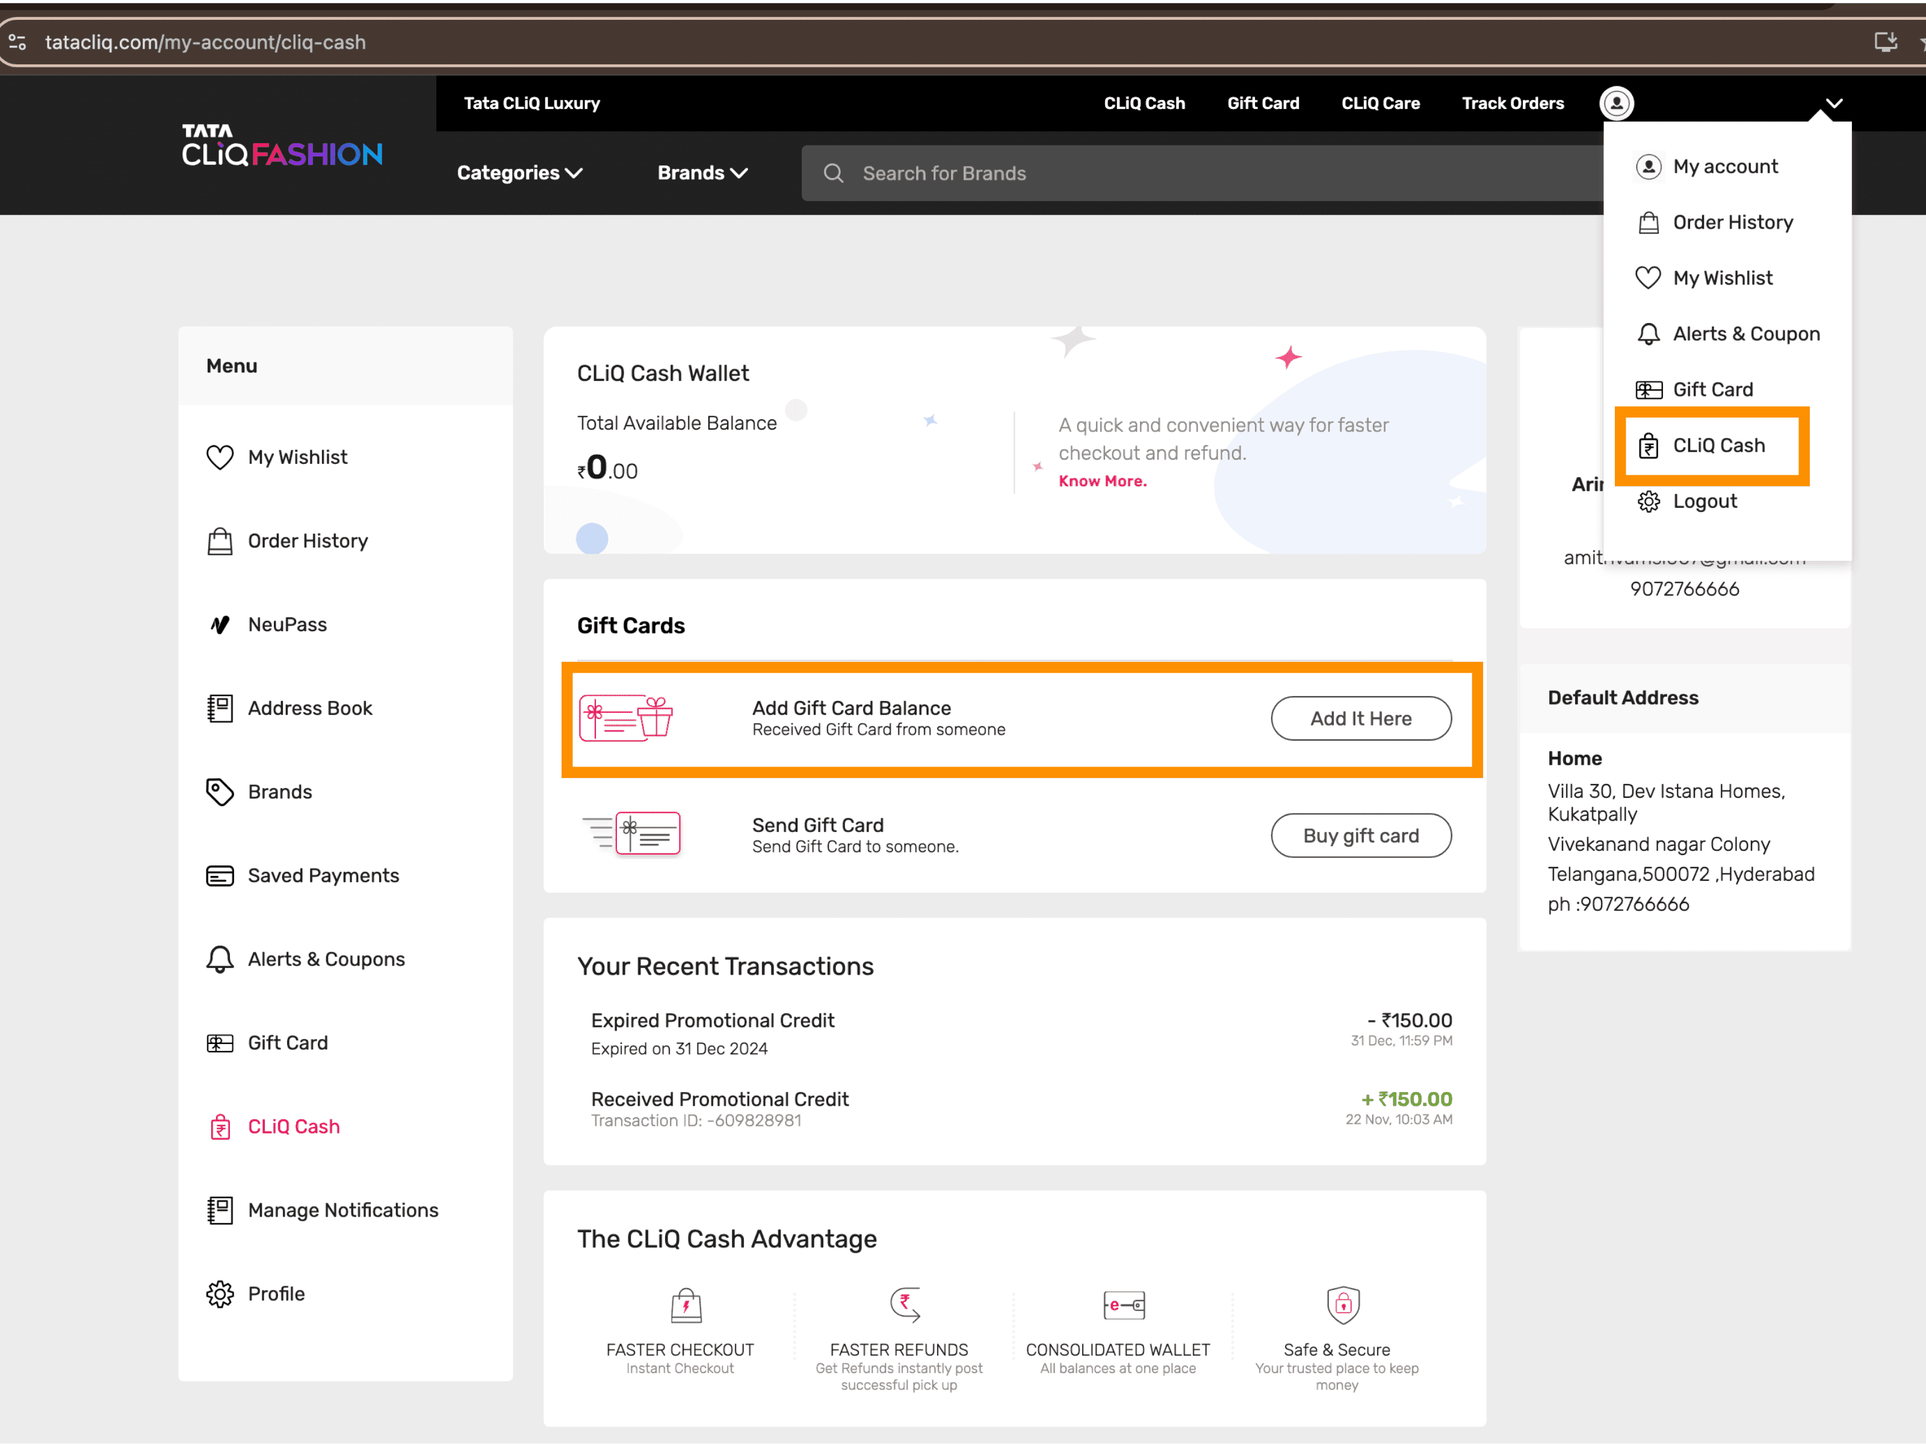The height and width of the screenshot is (1444, 1926).
Task: Click the install app icon in address bar
Action: (1885, 41)
